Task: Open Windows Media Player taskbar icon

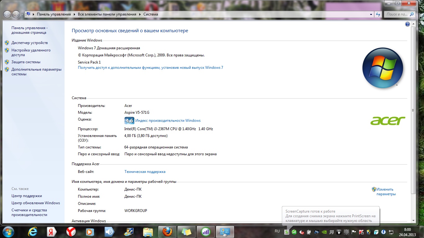Action: [90, 232]
